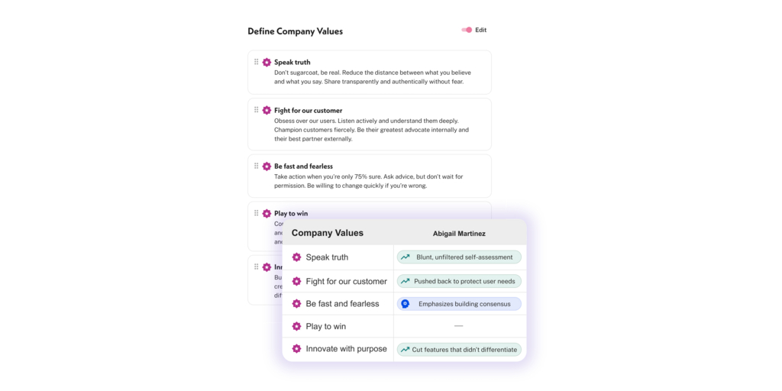Viewport: 782px width, 391px height.
Task: Select the Play to win table row
Action: (x=404, y=326)
